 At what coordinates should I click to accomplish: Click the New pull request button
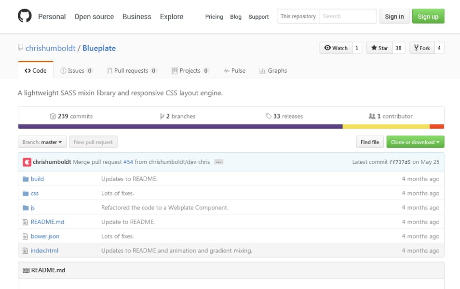click(93, 142)
